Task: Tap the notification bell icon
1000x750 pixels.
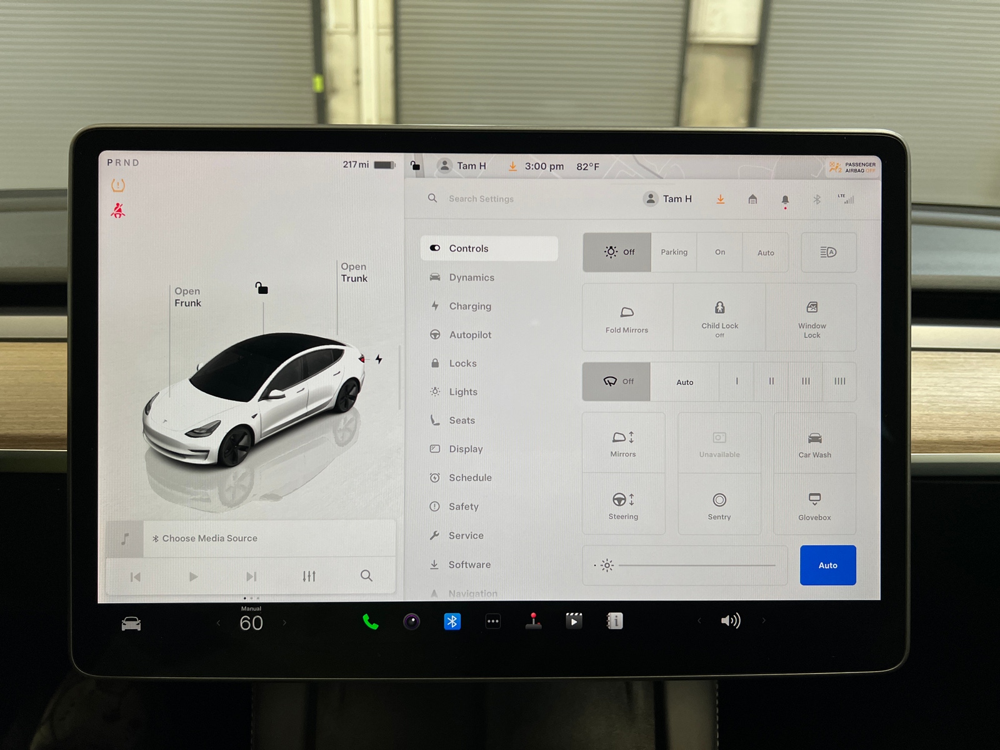Action: coord(786,199)
